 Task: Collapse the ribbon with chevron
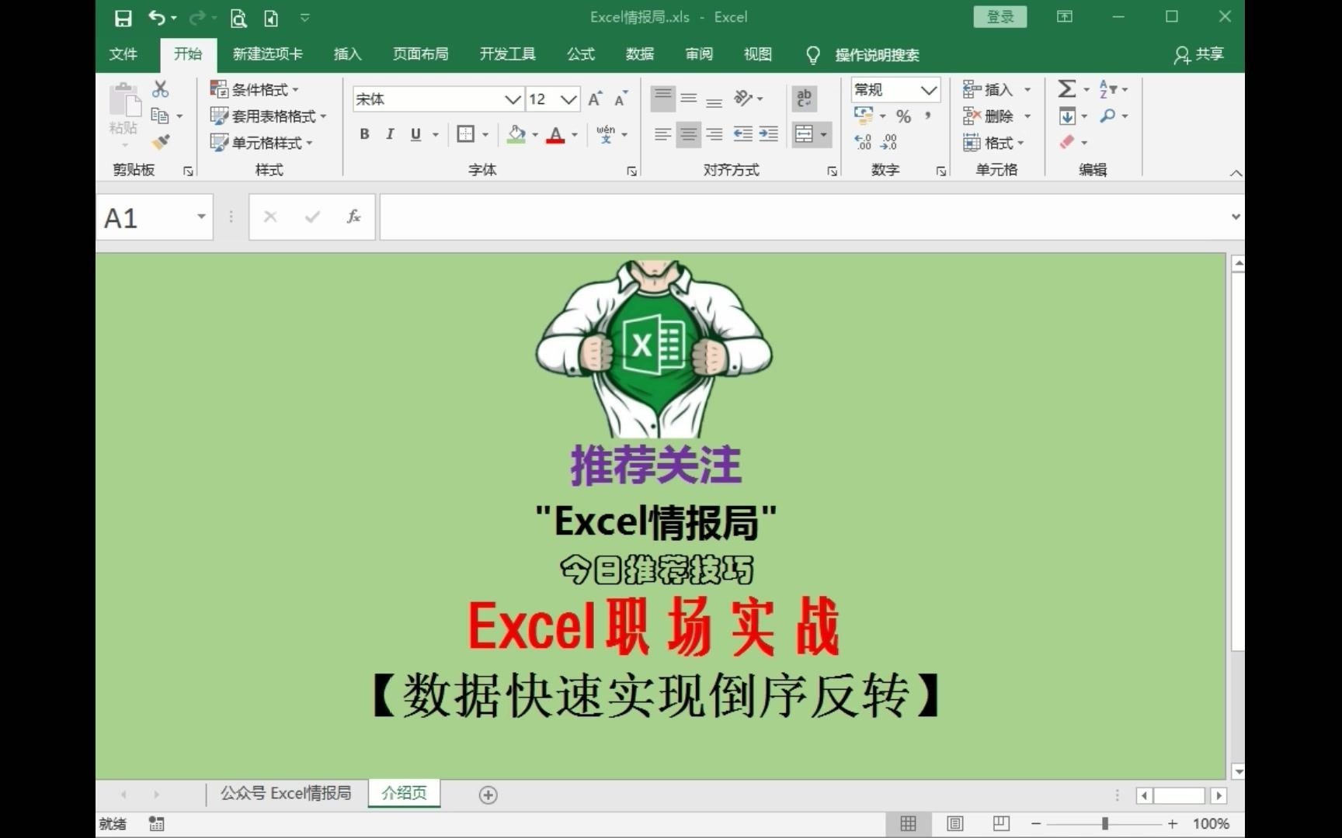point(1236,172)
